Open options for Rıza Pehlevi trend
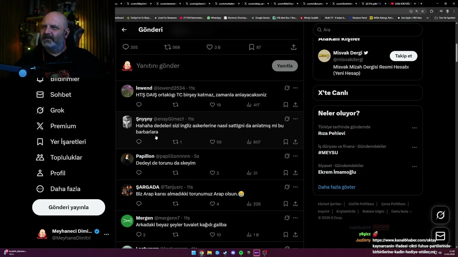Image resolution: width=458 pixels, height=257 pixels. [414, 128]
